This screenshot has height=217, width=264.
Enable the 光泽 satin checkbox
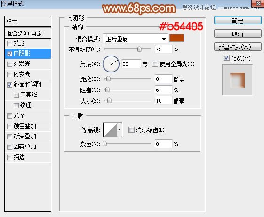[9, 116]
